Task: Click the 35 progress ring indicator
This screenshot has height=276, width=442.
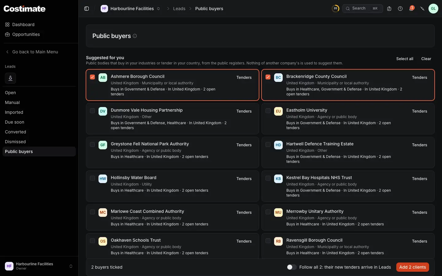Action: pos(335,9)
